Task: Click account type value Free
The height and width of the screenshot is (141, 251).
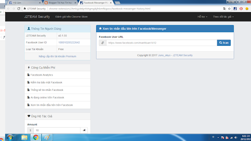Action: click(x=61, y=49)
